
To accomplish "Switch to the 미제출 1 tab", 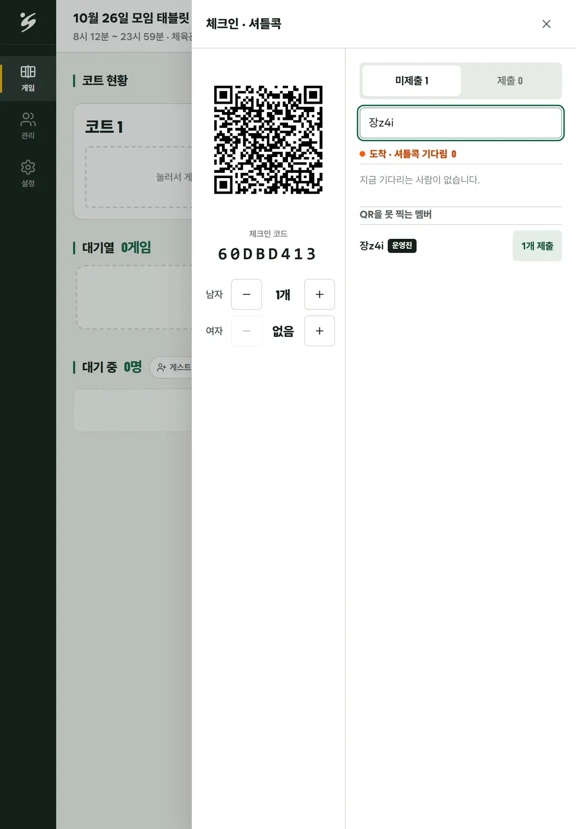I will 412,81.
